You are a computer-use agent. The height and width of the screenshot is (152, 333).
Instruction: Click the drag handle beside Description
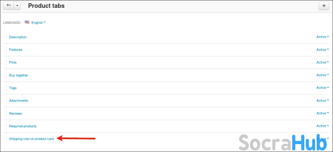(6, 37)
